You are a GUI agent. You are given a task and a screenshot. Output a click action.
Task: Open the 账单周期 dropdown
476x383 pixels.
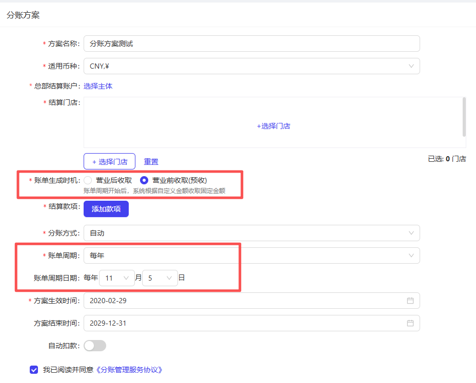click(251, 256)
